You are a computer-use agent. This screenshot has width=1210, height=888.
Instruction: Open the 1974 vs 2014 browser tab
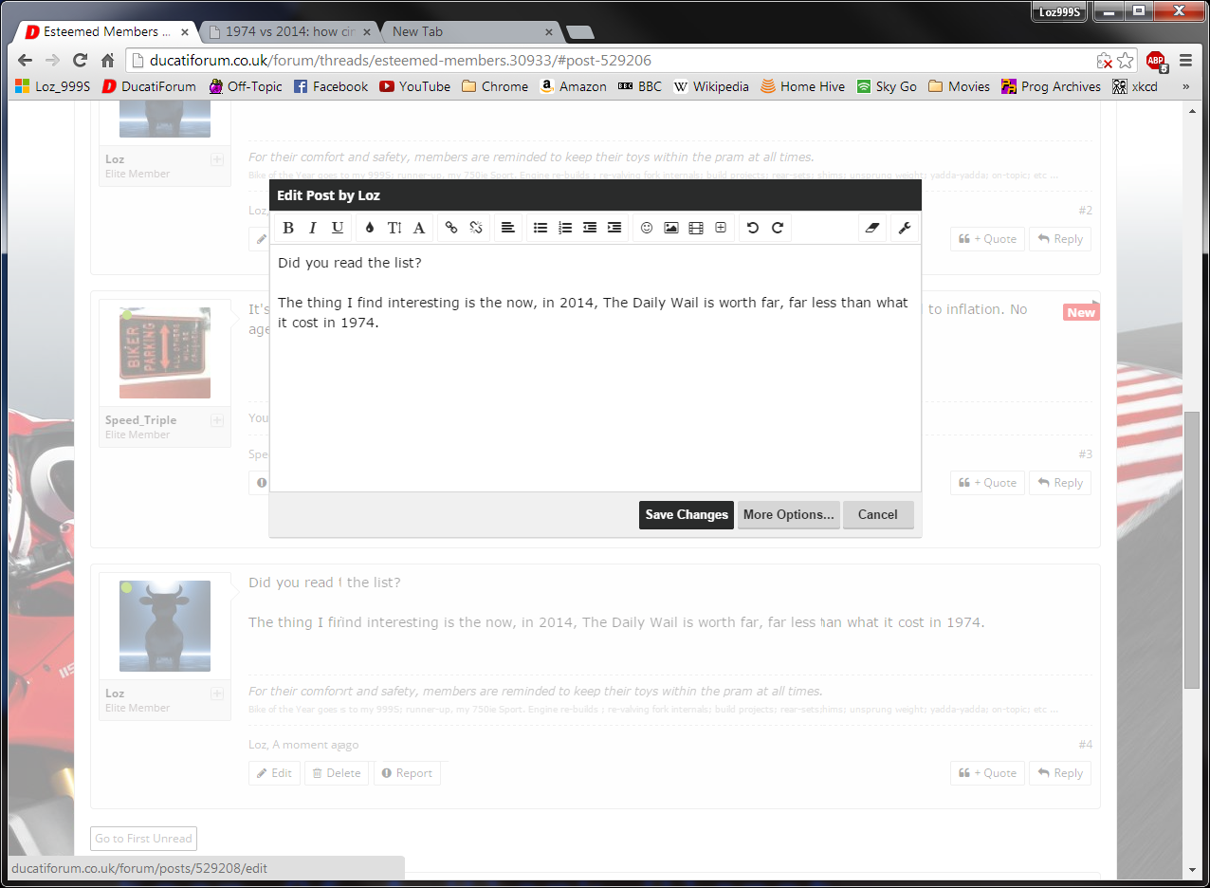[290, 31]
